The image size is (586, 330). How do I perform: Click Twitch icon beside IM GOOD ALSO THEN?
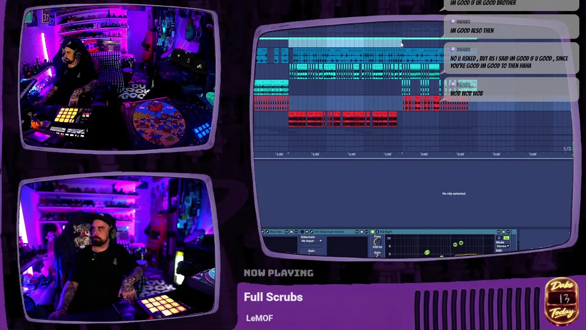tap(453, 22)
